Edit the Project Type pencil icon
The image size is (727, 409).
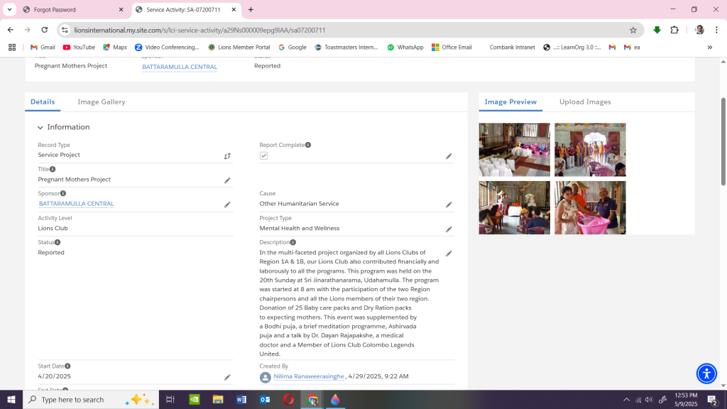click(449, 229)
